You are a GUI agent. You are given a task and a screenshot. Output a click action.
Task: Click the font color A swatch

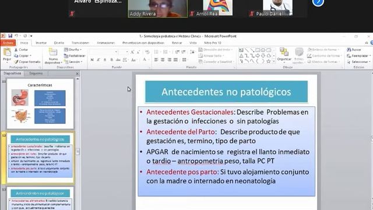[145, 60]
